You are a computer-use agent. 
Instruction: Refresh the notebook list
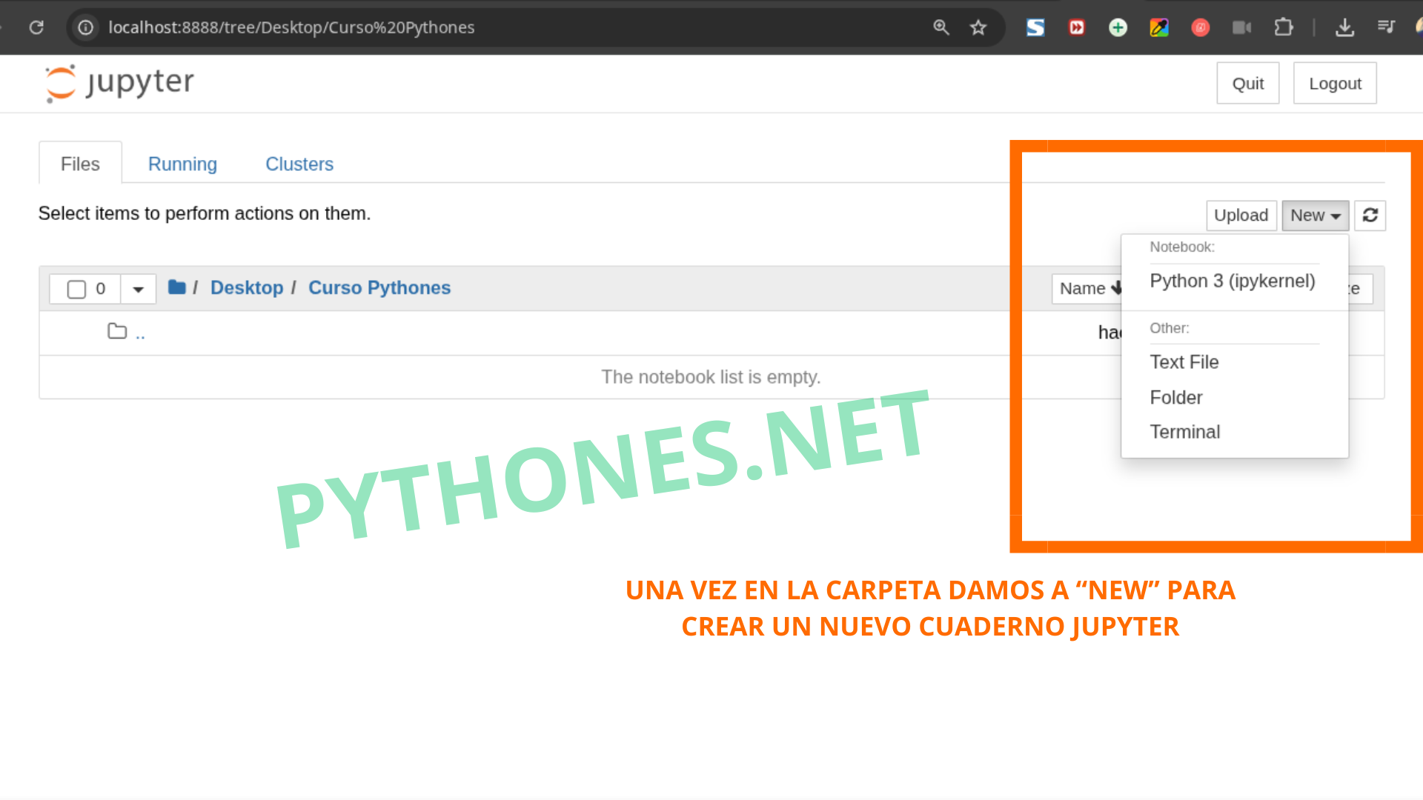click(1370, 215)
